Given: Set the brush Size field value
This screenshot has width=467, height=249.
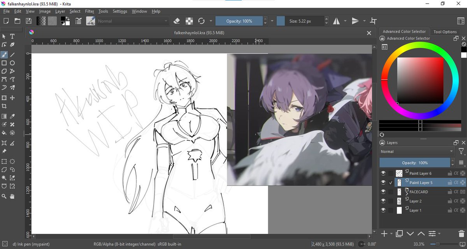Looking at the screenshot, I should coord(300,21).
